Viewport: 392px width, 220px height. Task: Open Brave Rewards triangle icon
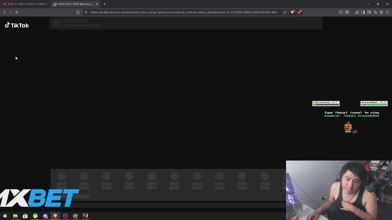[300, 12]
